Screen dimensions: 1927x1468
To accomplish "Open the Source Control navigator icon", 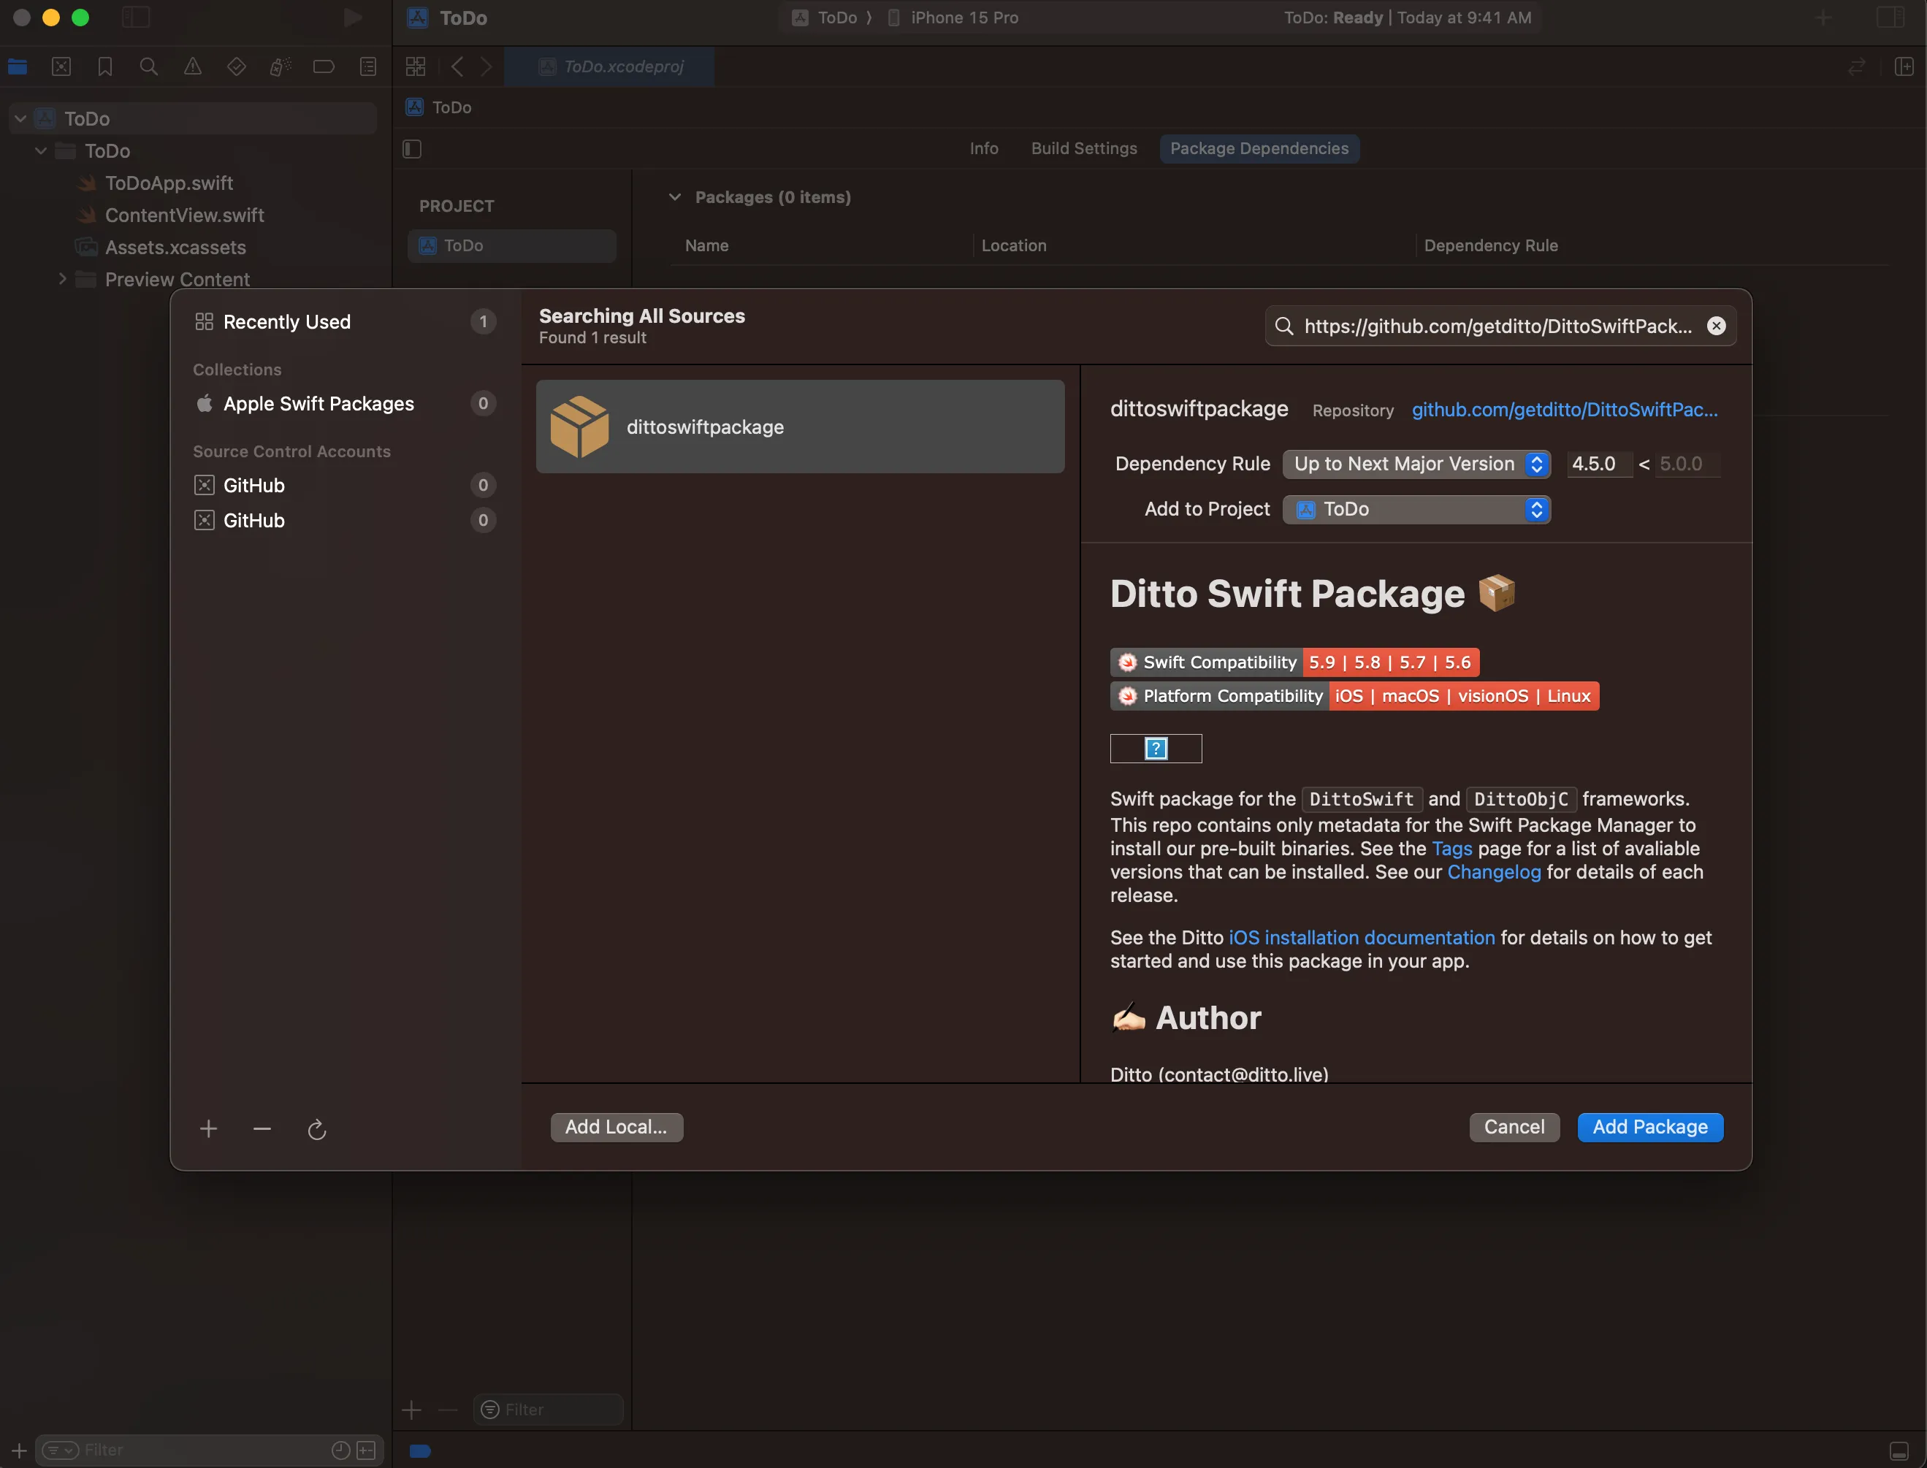I will click(61, 66).
